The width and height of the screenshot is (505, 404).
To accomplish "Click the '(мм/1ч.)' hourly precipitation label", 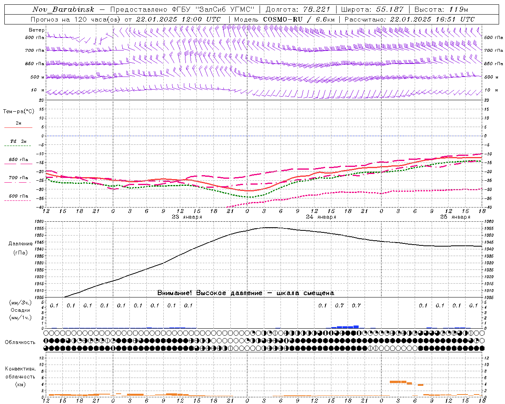I will 21,318.
